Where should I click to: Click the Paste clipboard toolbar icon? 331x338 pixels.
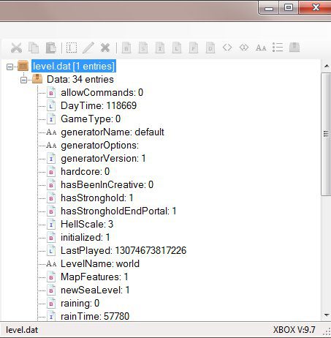pos(51,48)
